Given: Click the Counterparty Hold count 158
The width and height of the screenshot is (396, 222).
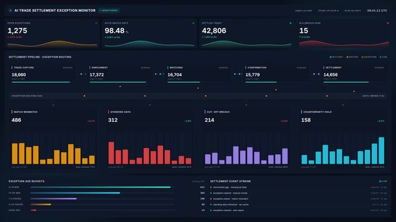Looking at the screenshot, I should click(x=306, y=120).
